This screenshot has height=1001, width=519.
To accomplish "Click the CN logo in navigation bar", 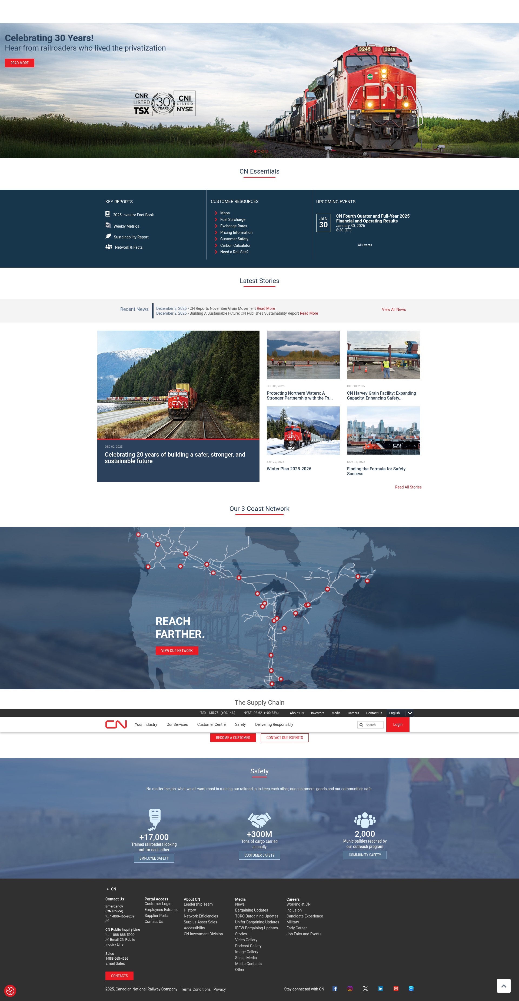I will point(116,724).
